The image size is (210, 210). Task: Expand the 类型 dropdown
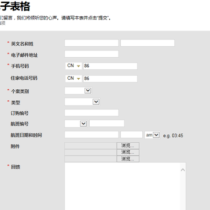(82, 102)
